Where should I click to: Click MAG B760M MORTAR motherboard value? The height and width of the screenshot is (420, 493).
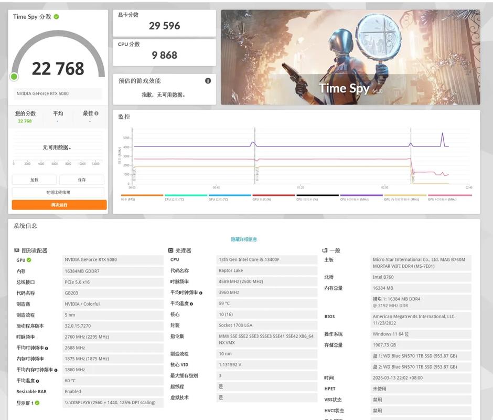pyautogui.click(x=421, y=263)
